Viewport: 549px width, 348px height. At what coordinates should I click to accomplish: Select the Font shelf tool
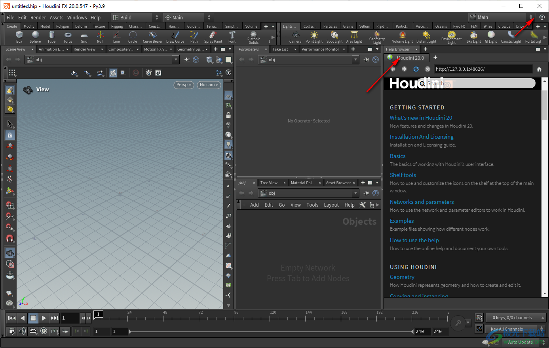click(x=232, y=37)
